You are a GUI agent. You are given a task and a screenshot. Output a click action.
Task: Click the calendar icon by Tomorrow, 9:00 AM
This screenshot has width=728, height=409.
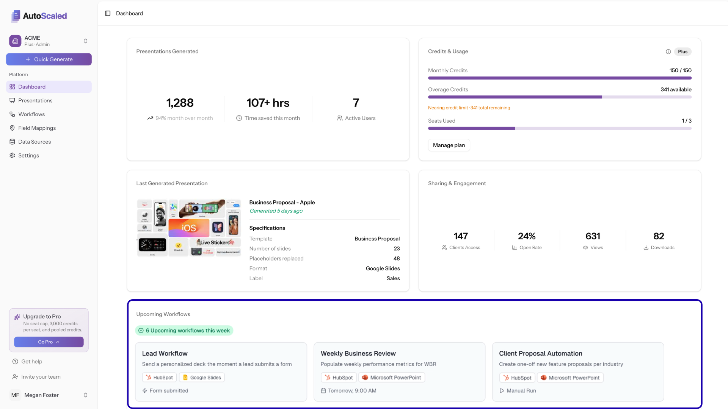pos(323,391)
